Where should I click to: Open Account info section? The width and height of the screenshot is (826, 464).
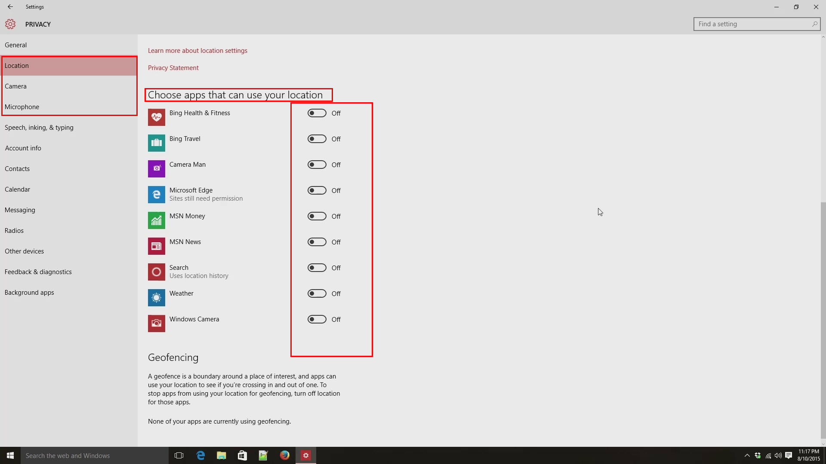coord(69,148)
